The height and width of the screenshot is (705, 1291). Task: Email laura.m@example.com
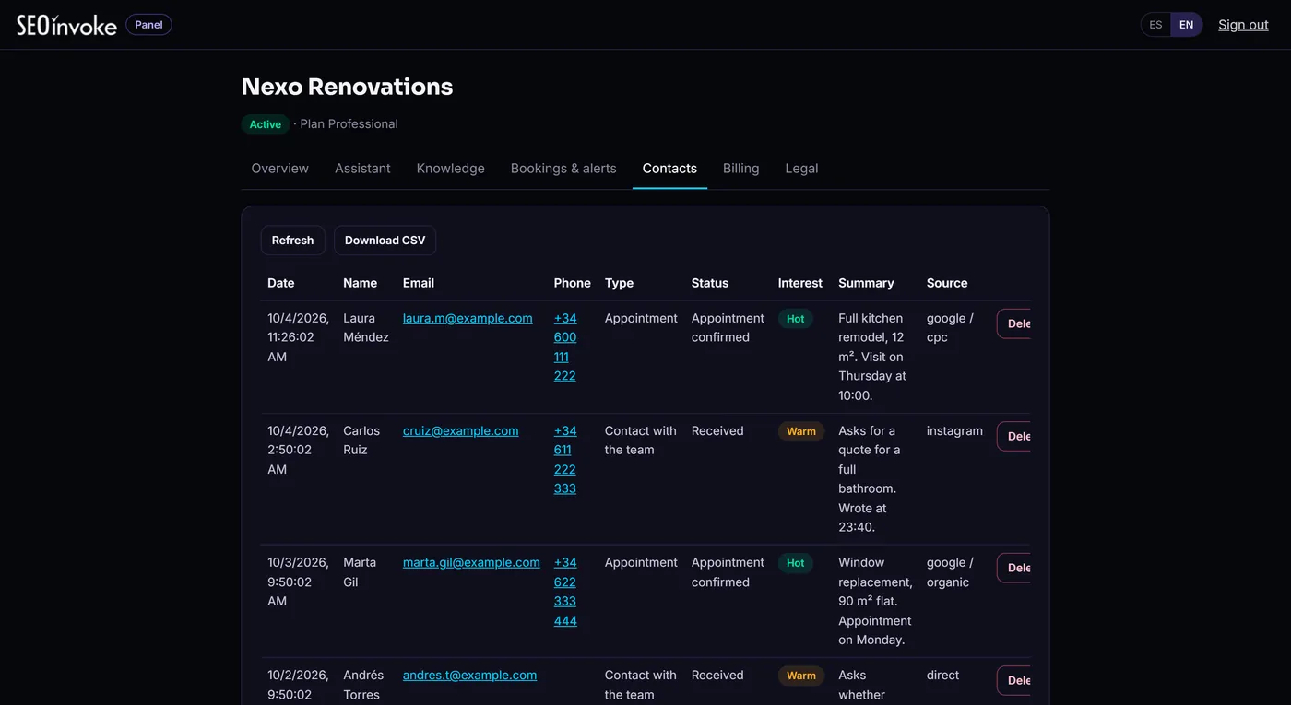coord(468,318)
